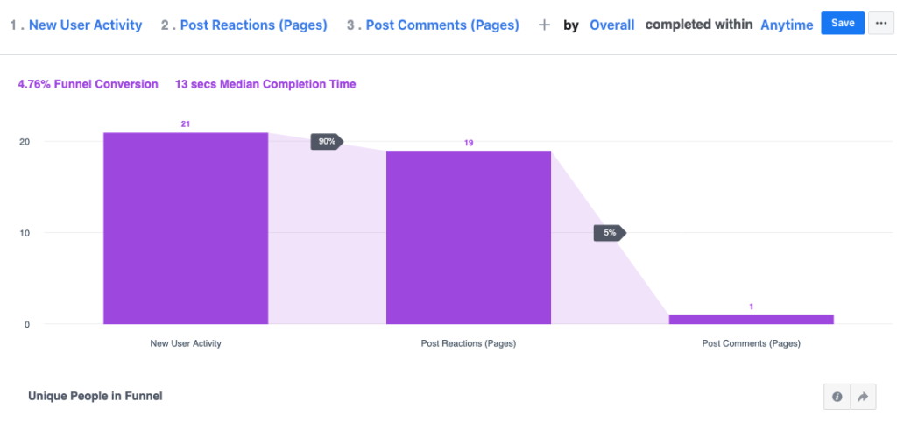Click the 90% conversion rate badge
The image size is (897, 423).
click(327, 142)
